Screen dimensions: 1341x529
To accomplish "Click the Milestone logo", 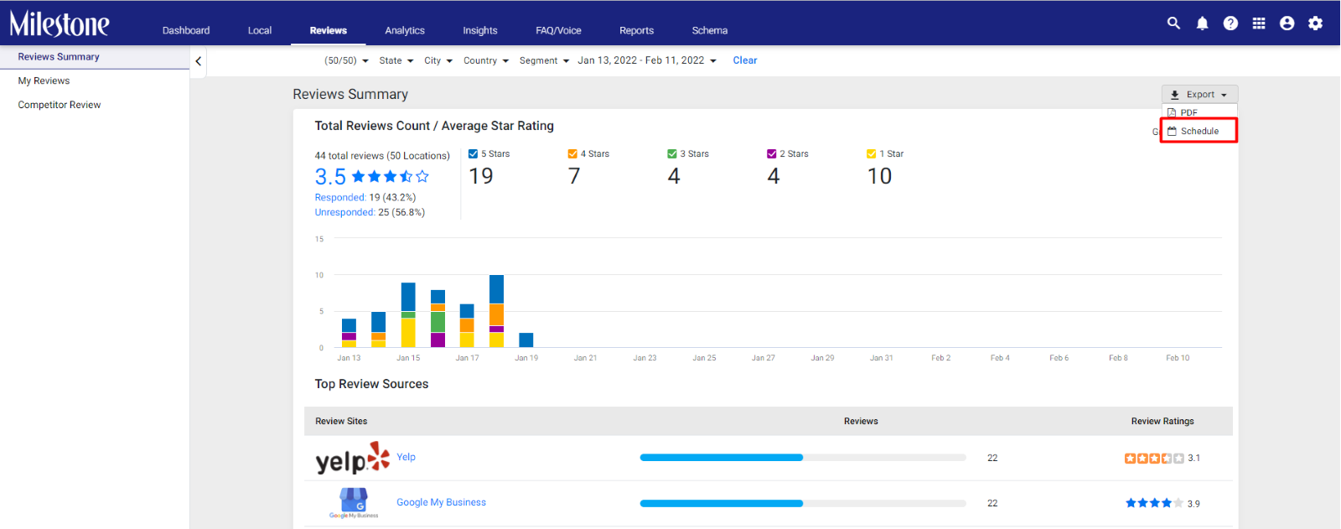I will pos(60,23).
